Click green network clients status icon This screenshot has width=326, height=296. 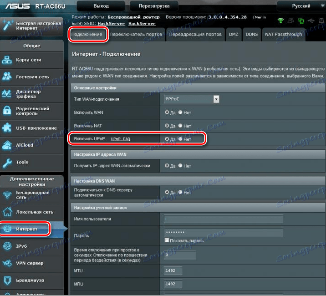(x=301, y=20)
